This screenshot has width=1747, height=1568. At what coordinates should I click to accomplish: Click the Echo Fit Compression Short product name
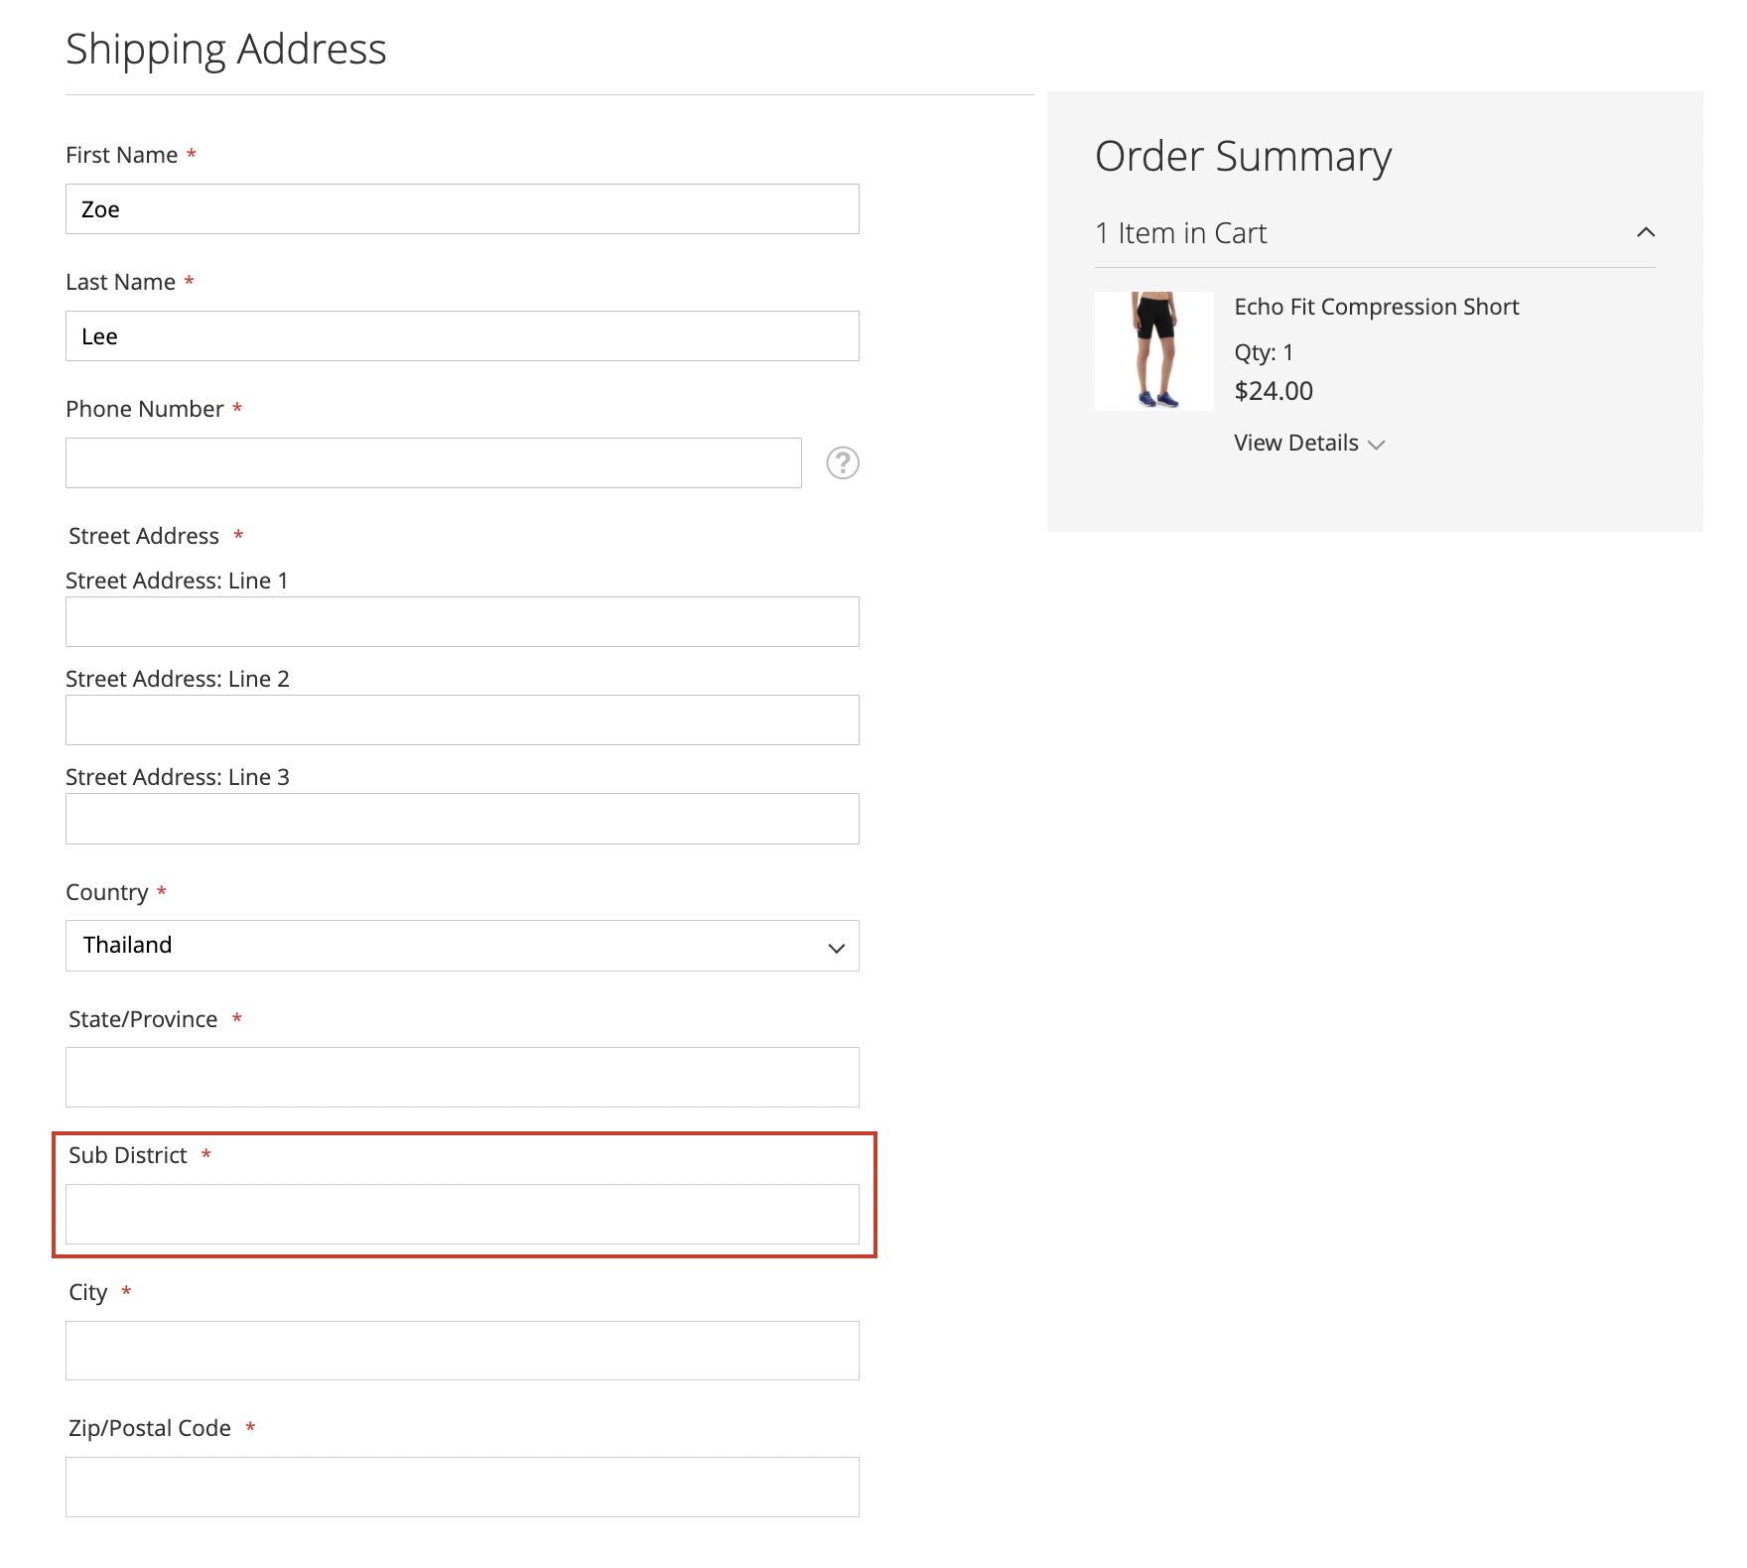(x=1376, y=307)
